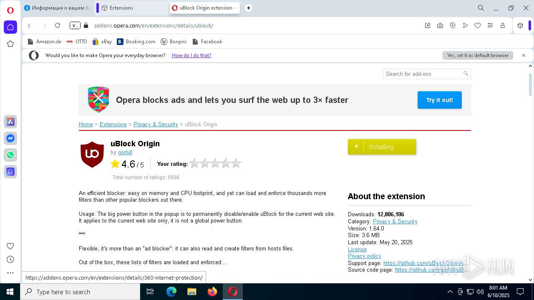This screenshot has height=300, width=534.
Task: Show hidden system tray icons
Action: pyautogui.click(x=450, y=292)
